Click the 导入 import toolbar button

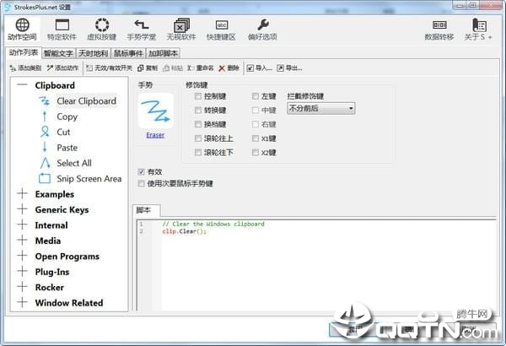click(260, 68)
